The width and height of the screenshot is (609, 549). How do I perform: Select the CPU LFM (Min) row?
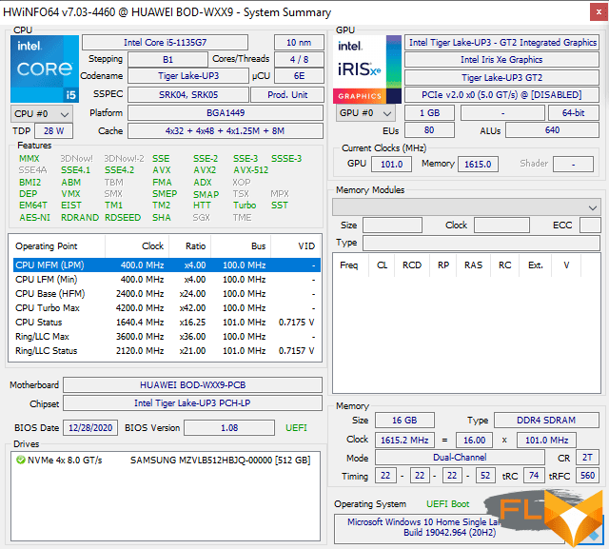click(167, 280)
